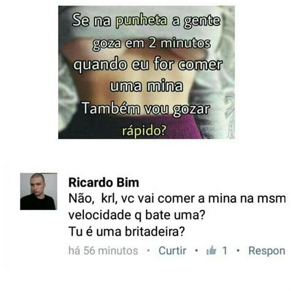Viewport: 291px width, 291px height.
Task: Click the dot between Curtir and like icon
Action: [x=196, y=250]
